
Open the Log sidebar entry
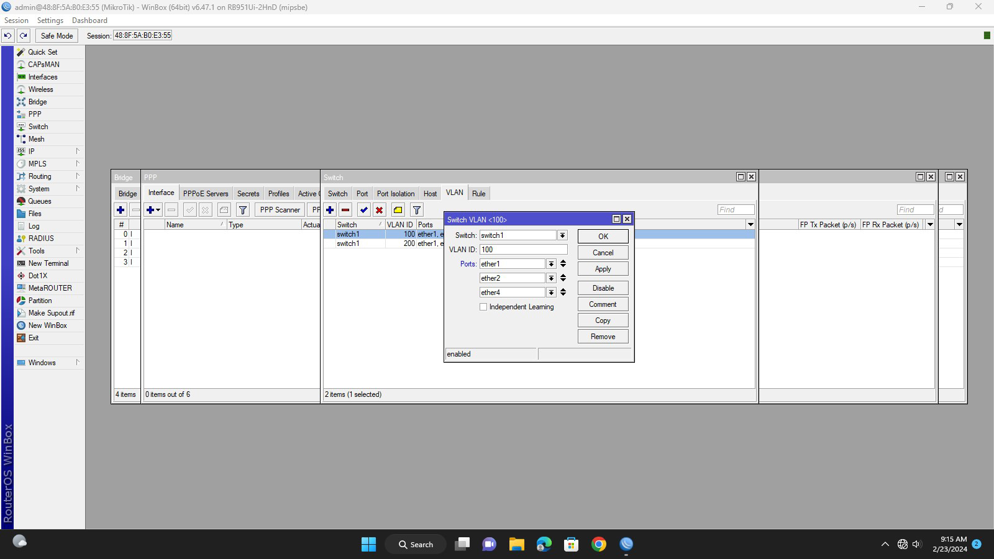(x=34, y=226)
